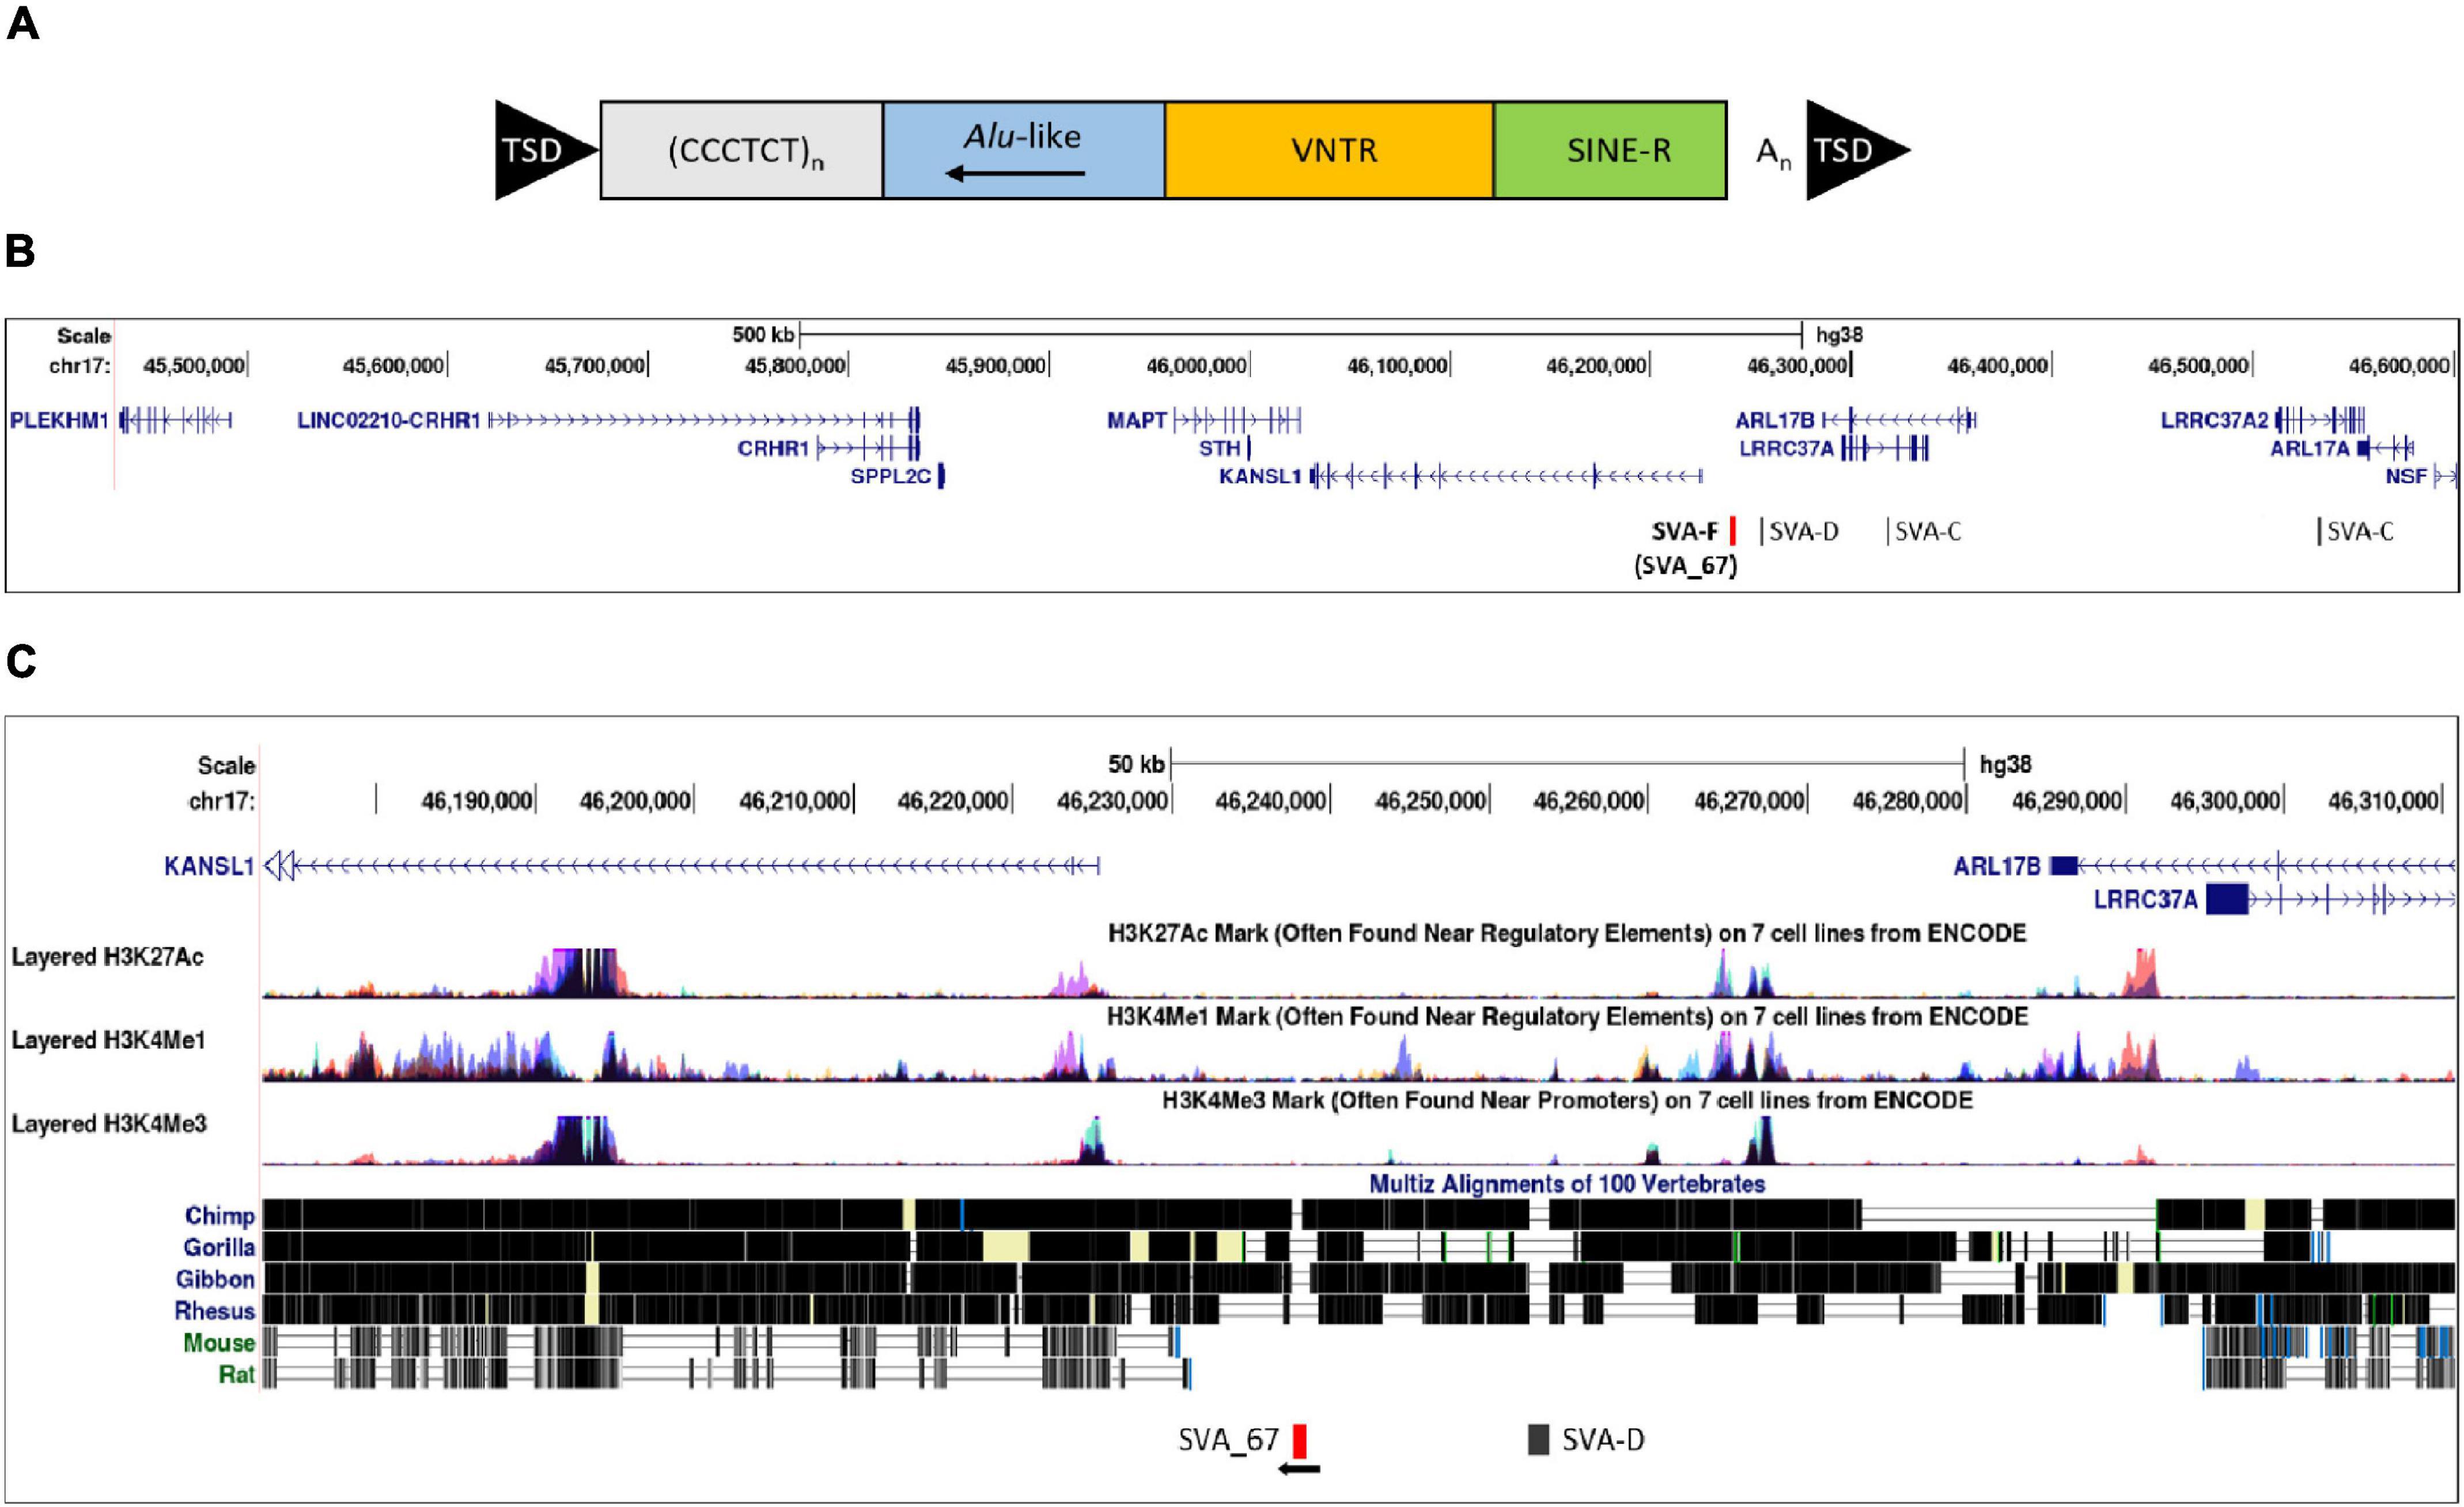Viewport: 2464px width, 1507px height.
Task: Select the CRHR1 gene label
Action: point(773,448)
